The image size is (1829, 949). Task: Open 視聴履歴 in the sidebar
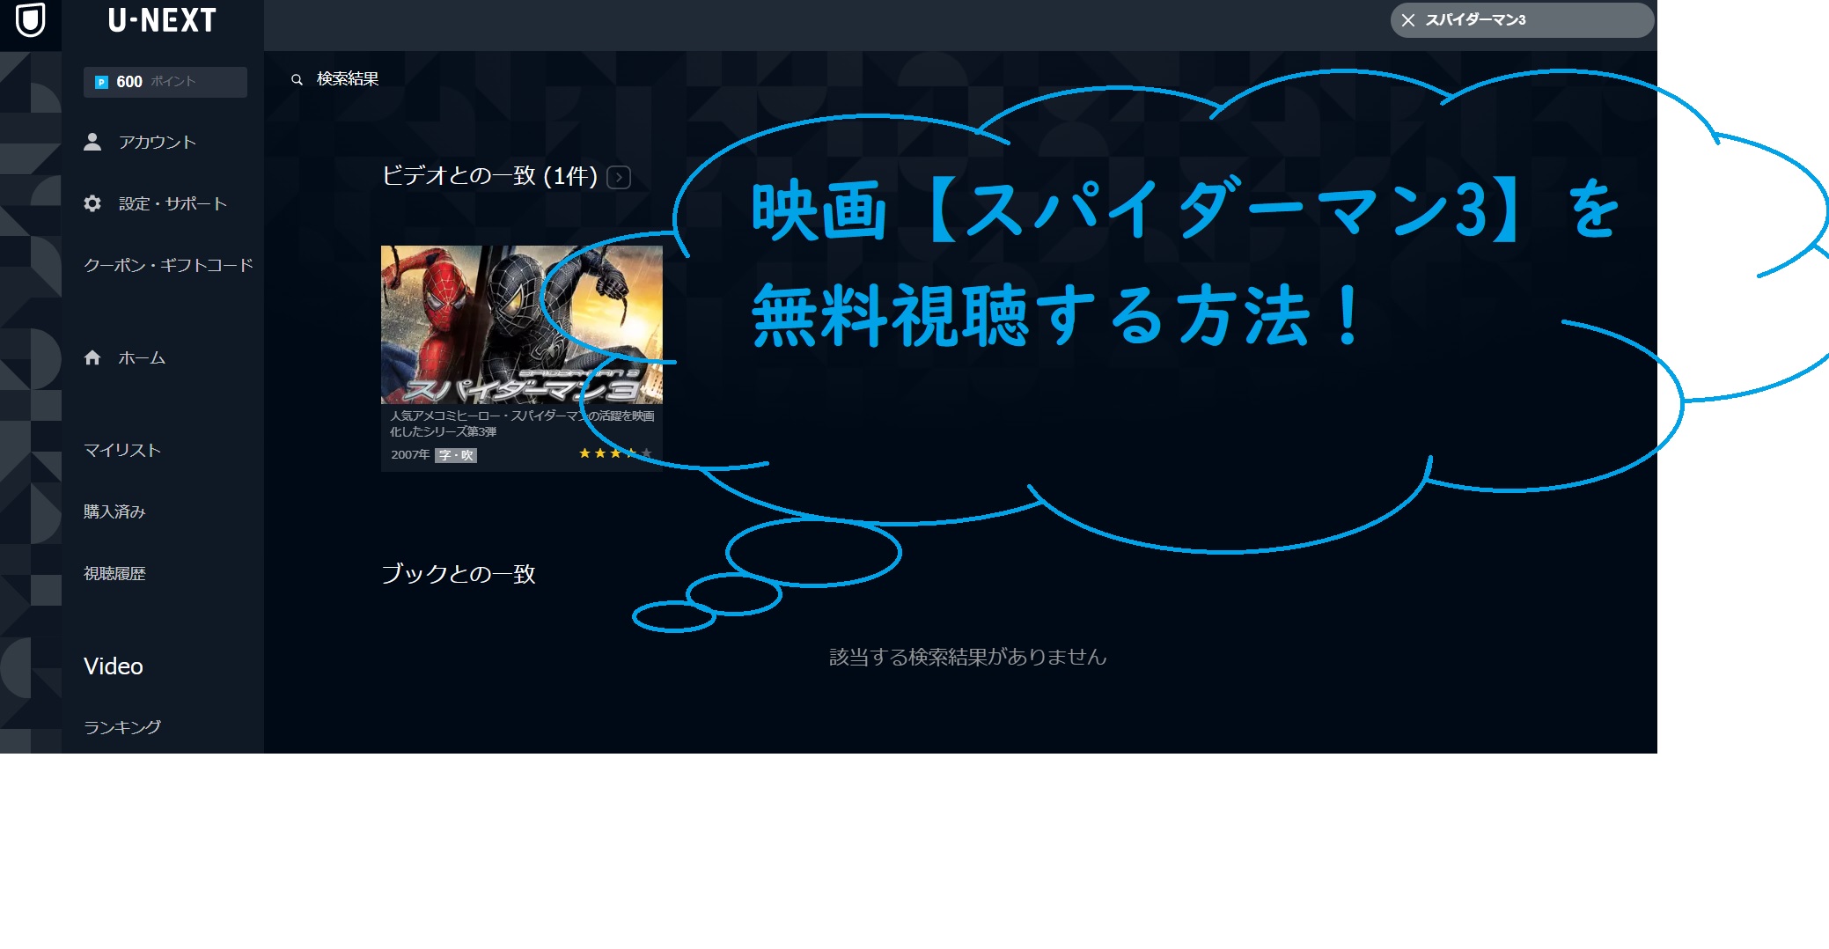(x=114, y=573)
